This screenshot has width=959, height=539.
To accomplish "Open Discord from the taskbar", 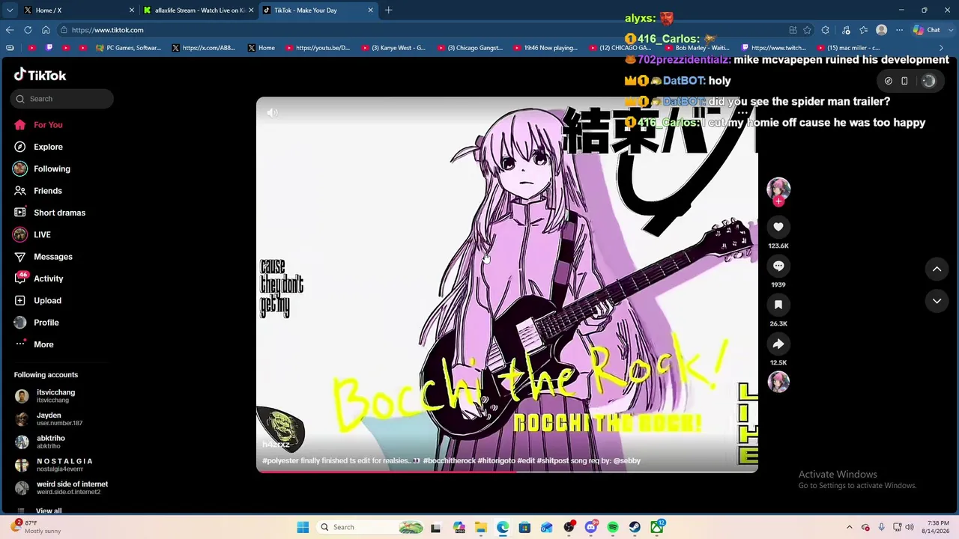I will pyautogui.click(x=590, y=527).
